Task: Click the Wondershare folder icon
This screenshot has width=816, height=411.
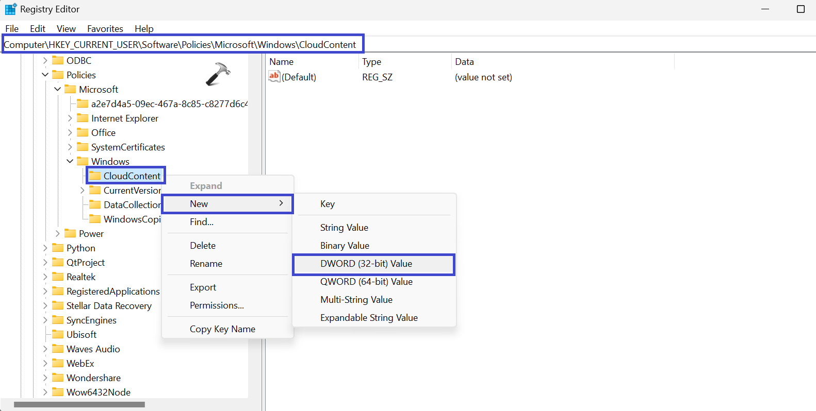Action: coord(58,378)
